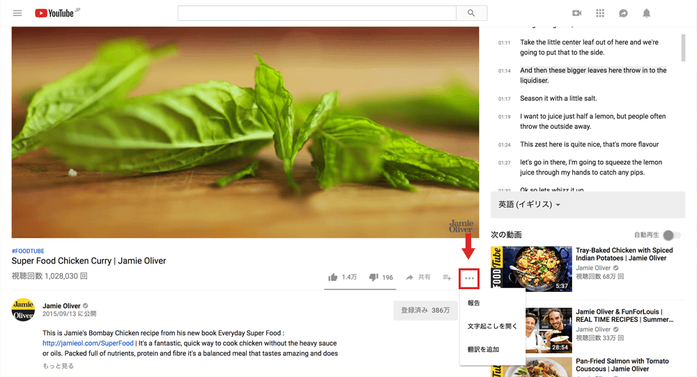Viewport: 697px width, 377px height.
Task: Click the 2015/09/13 に公開 publish date
Action: coord(69,314)
